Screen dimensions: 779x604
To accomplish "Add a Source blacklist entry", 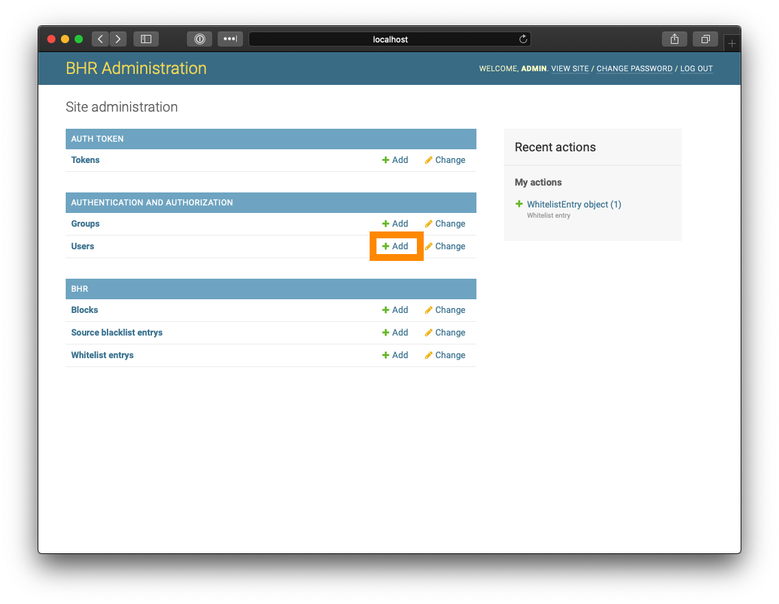I will [x=395, y=333].
